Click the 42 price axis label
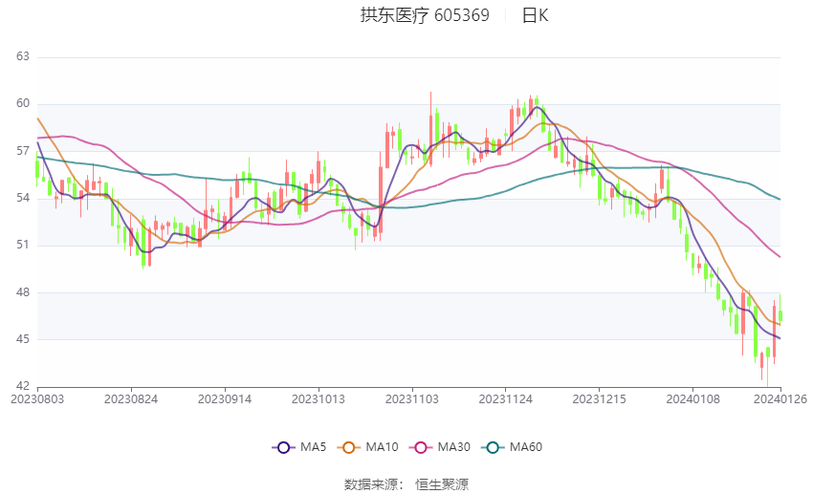813x494 pixels. point(23,386)
